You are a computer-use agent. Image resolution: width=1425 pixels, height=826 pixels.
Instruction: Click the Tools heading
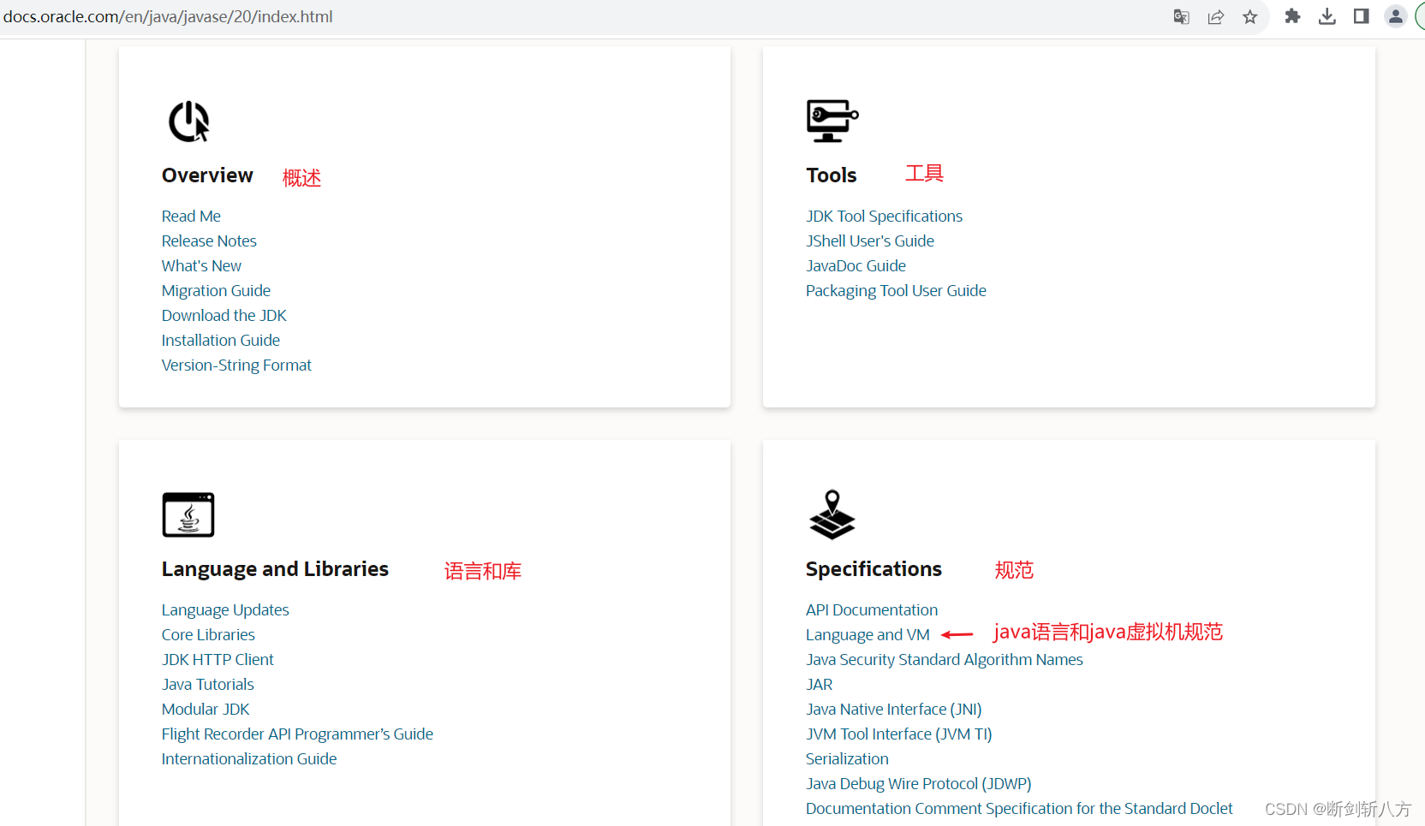832,175
